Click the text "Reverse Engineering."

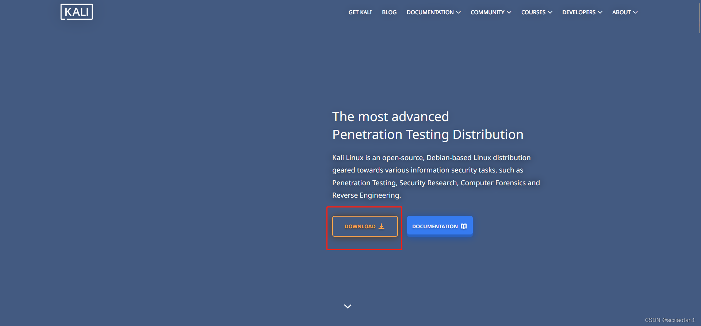click(x=367, y=195)
